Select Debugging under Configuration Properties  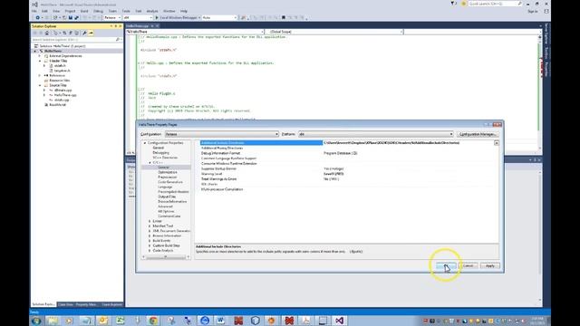click(x=160, y=153)
